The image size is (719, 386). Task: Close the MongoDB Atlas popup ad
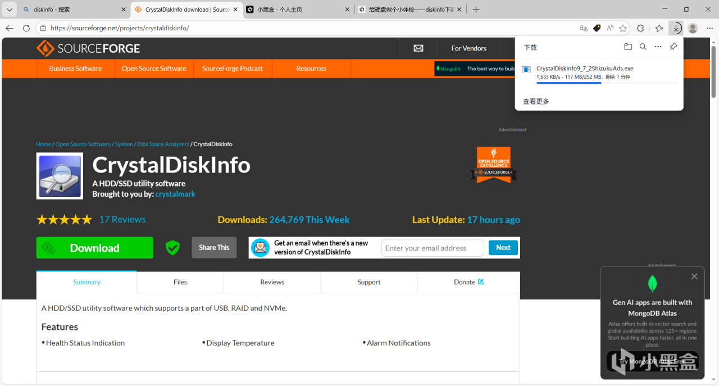694,276
